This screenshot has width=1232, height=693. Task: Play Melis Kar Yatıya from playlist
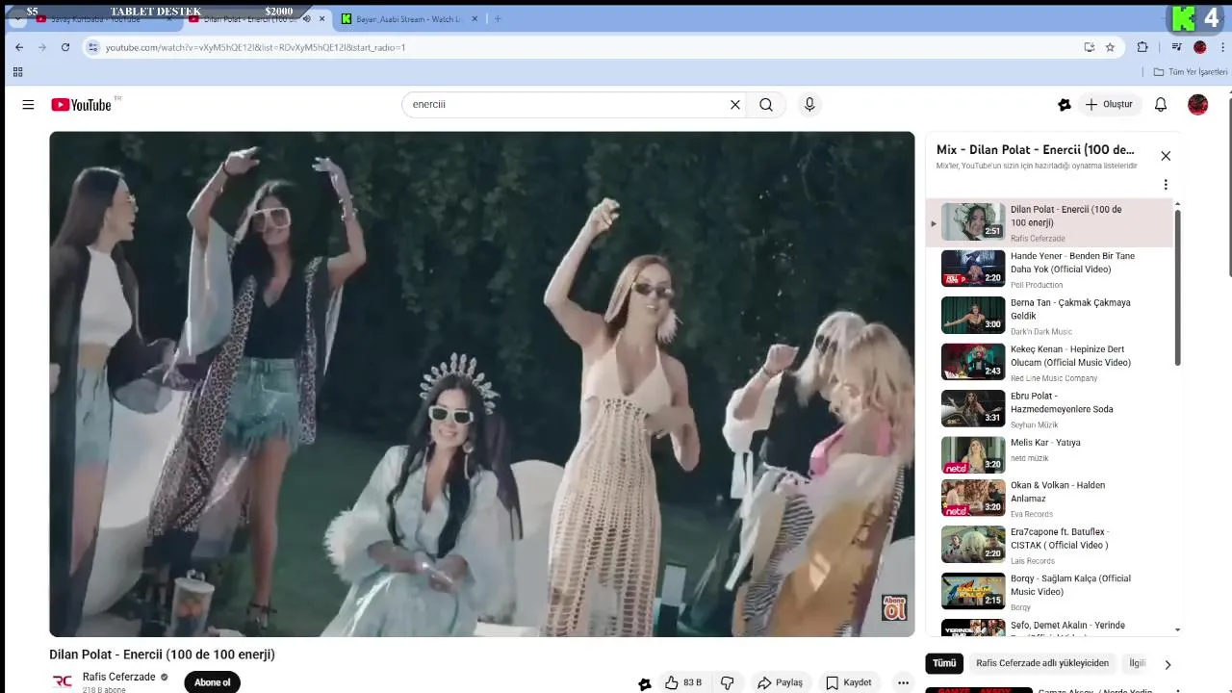(1051, 455)
